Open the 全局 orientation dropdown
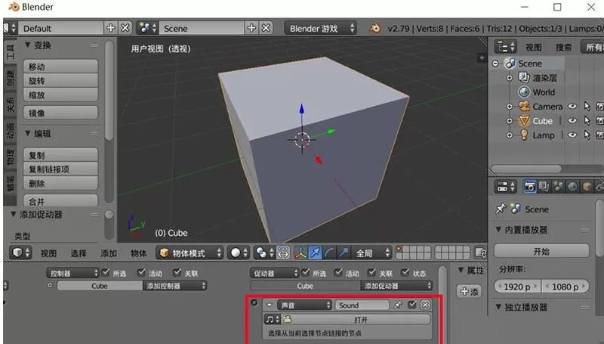This screenshot has width=604, height=344. click(372, 253)
